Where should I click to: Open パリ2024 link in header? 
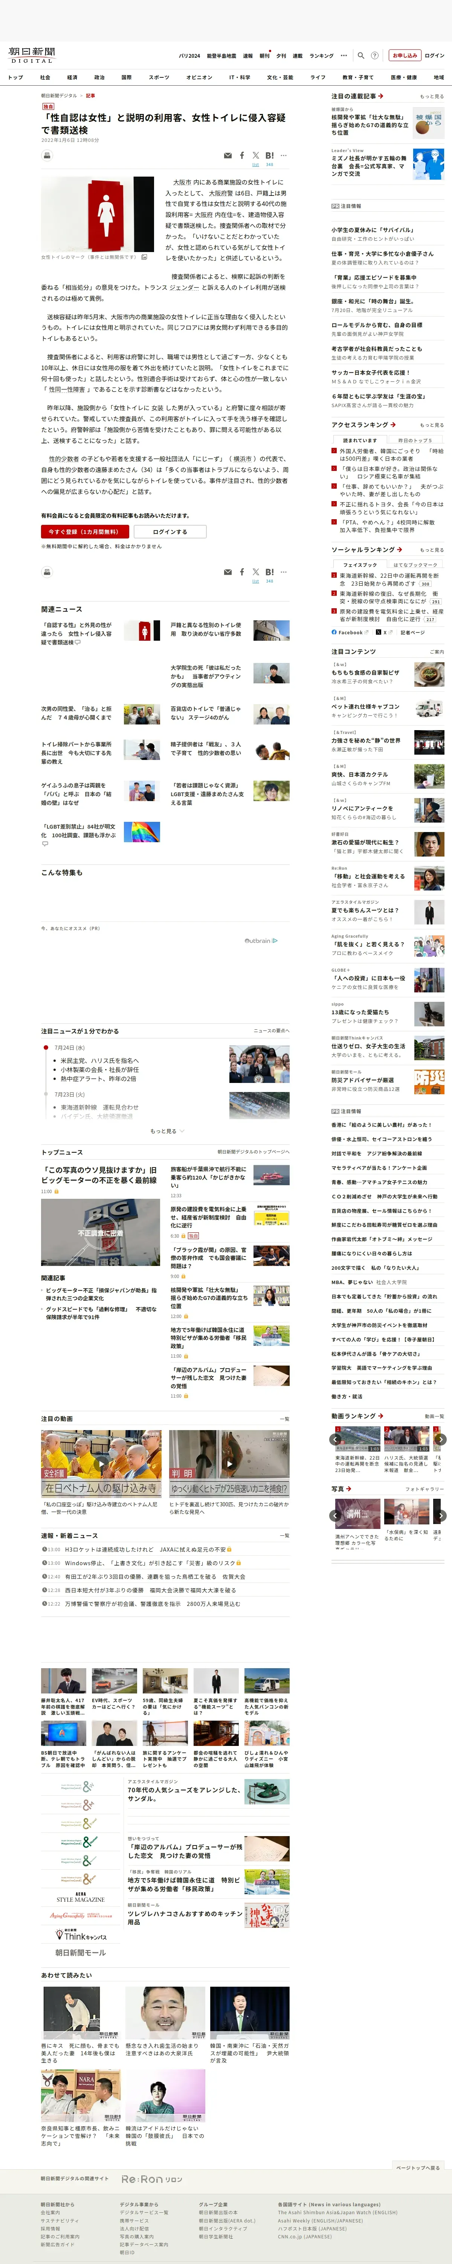(189, 55)
